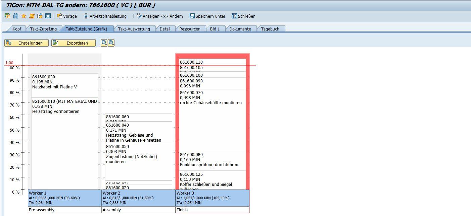Click the yellow star favorites icon

pyautogui.click(x=23, y=16)
